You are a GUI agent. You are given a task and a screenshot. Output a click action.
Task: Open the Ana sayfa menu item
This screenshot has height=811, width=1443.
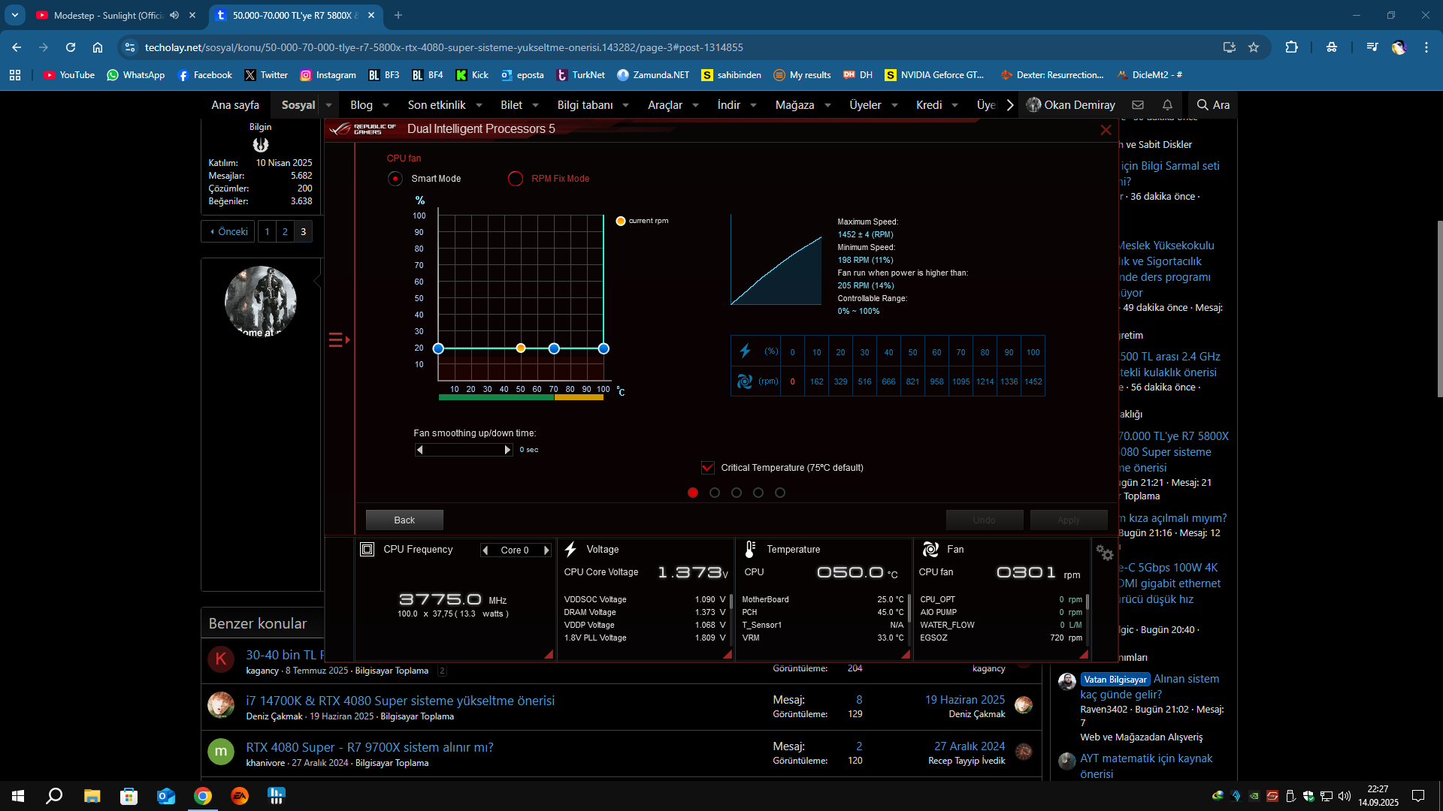point(235,105)
